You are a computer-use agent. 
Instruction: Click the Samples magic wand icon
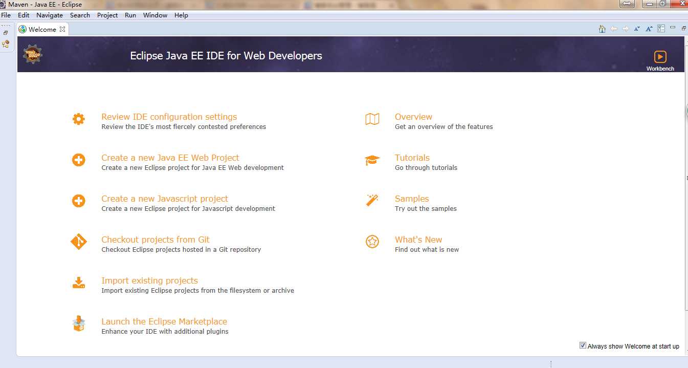(372, 200)
